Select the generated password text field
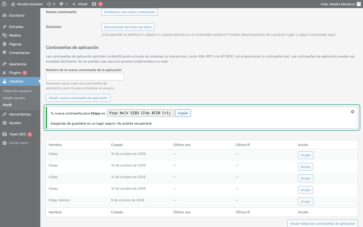The image size is (363, 227). point(141,113)
